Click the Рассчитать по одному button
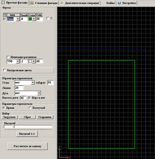This screenshot has width=155, height=159. click(27, 146)
